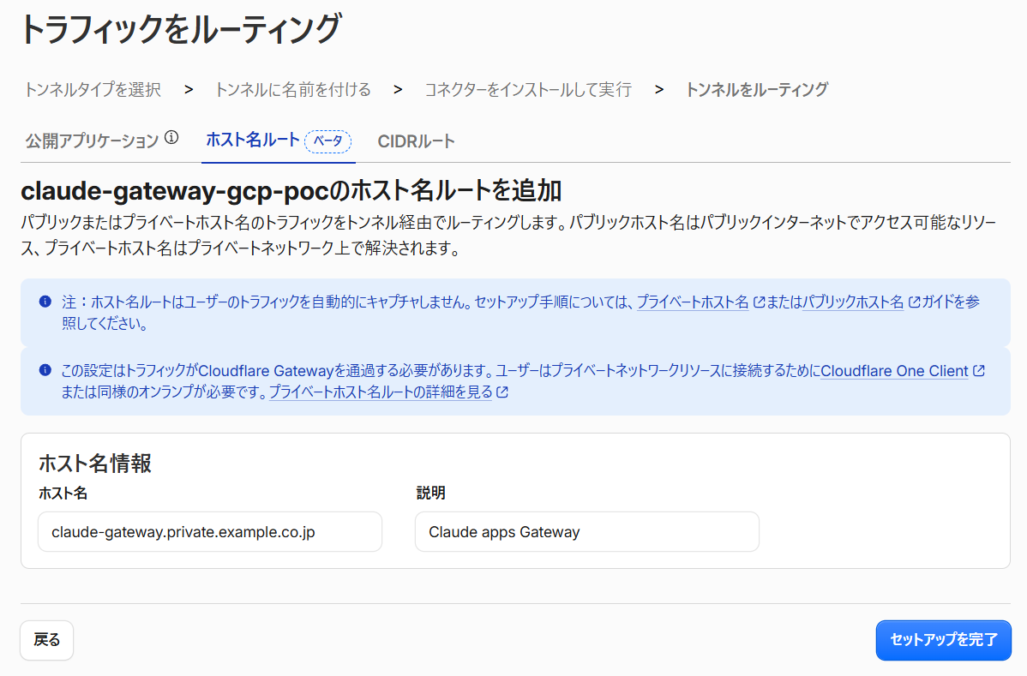Open the Cloudflare One Client link
Viewport: 1027px width, 676px height.
pyautogui.click(x=894, y=370)
